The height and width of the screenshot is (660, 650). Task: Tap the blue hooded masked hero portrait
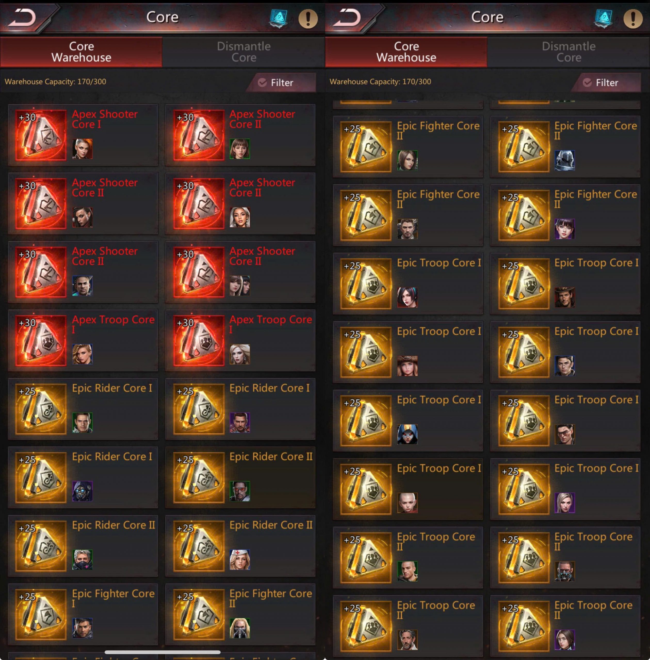[407, 434]
